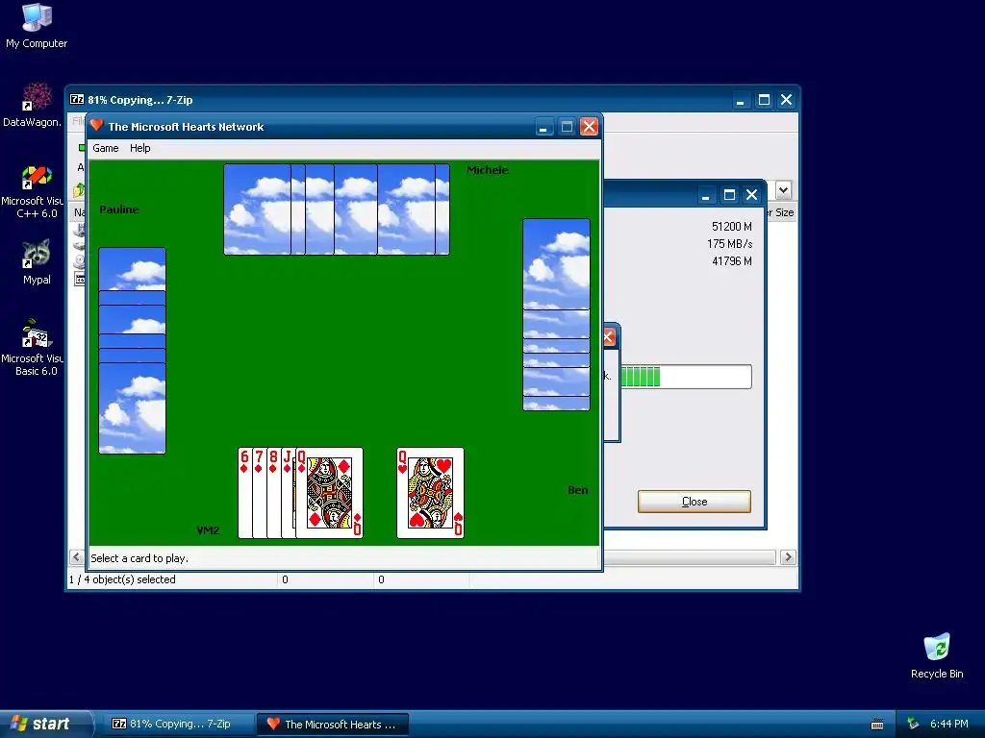Click the system tray clock 6:44 PM

(948, 724)
